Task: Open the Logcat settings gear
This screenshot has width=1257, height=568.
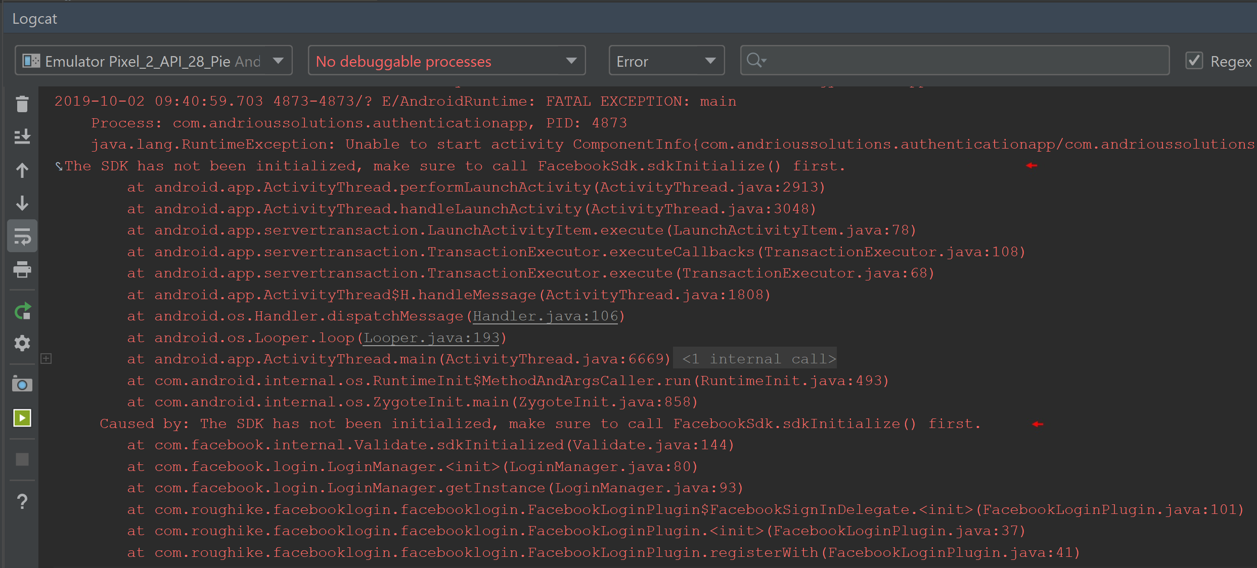Action: coord(22,344)
